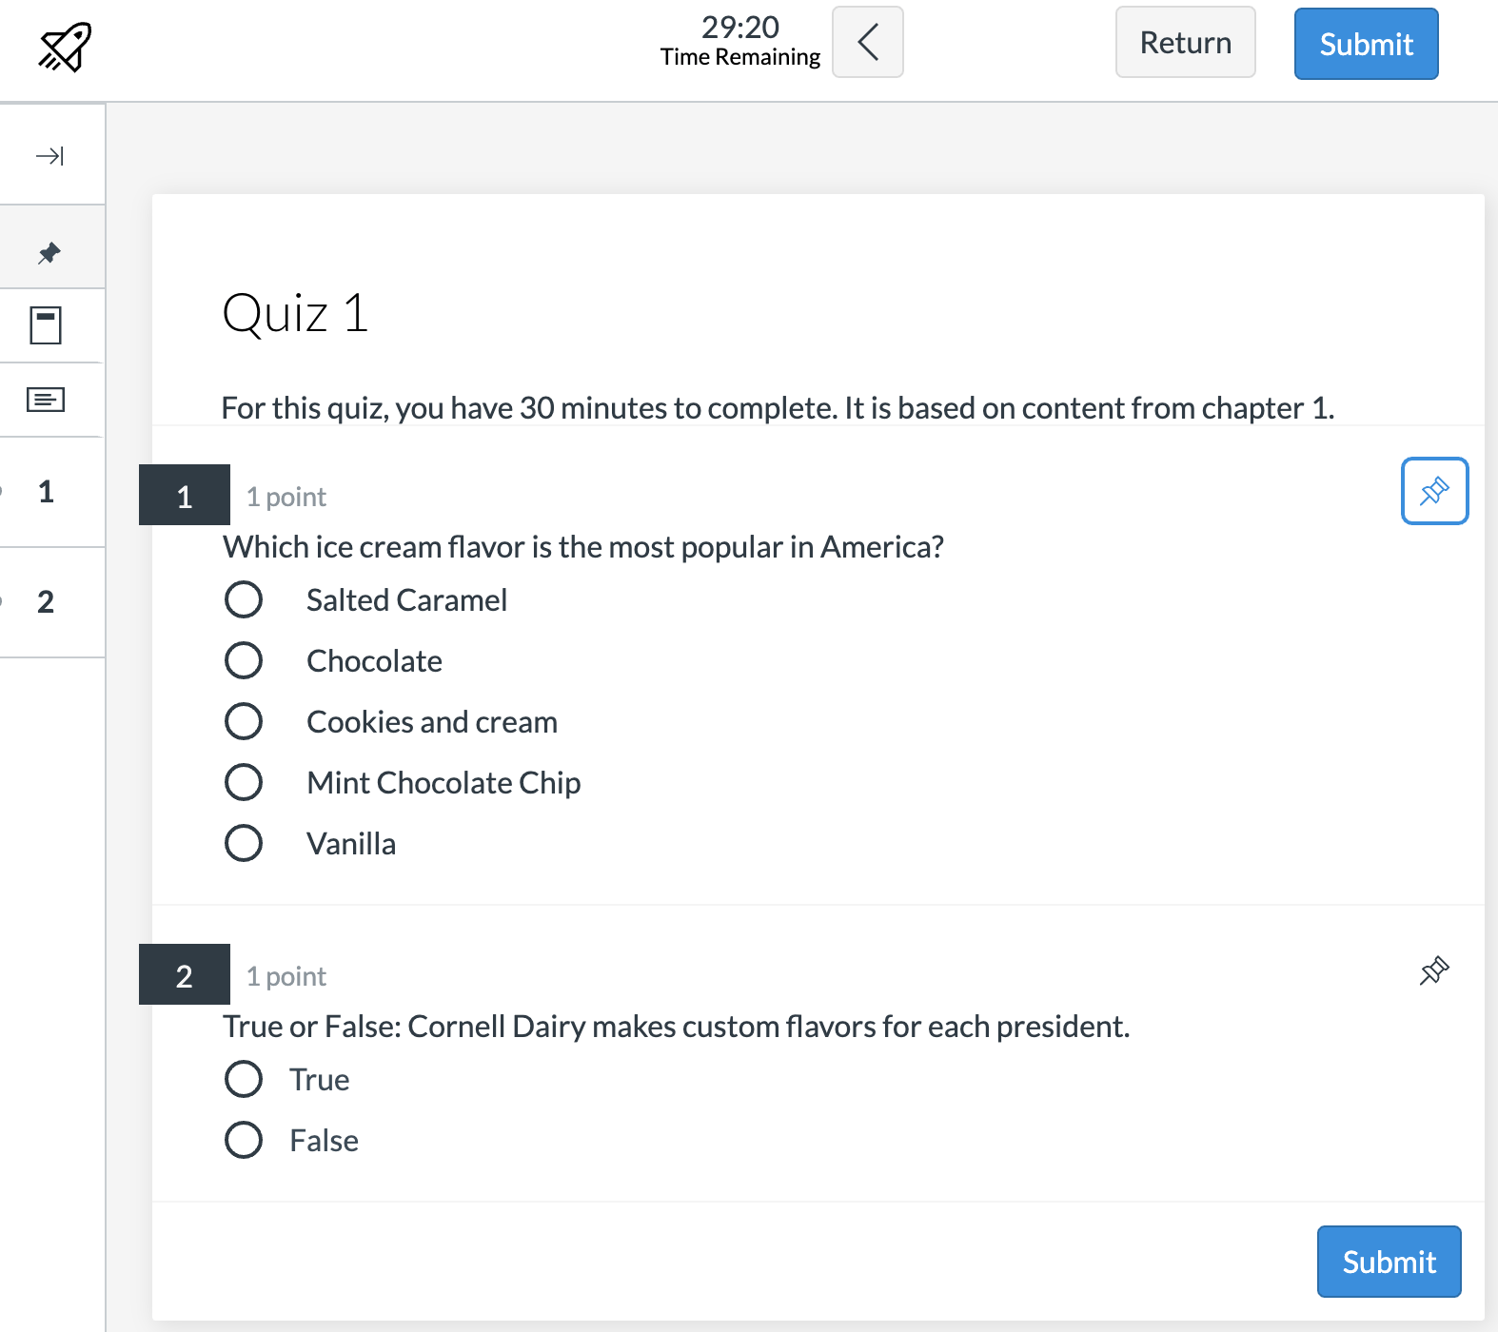Click the calculator icon in the sidebar
1498x1332 pixels.
pyautogui.click(x=46, y=325)
